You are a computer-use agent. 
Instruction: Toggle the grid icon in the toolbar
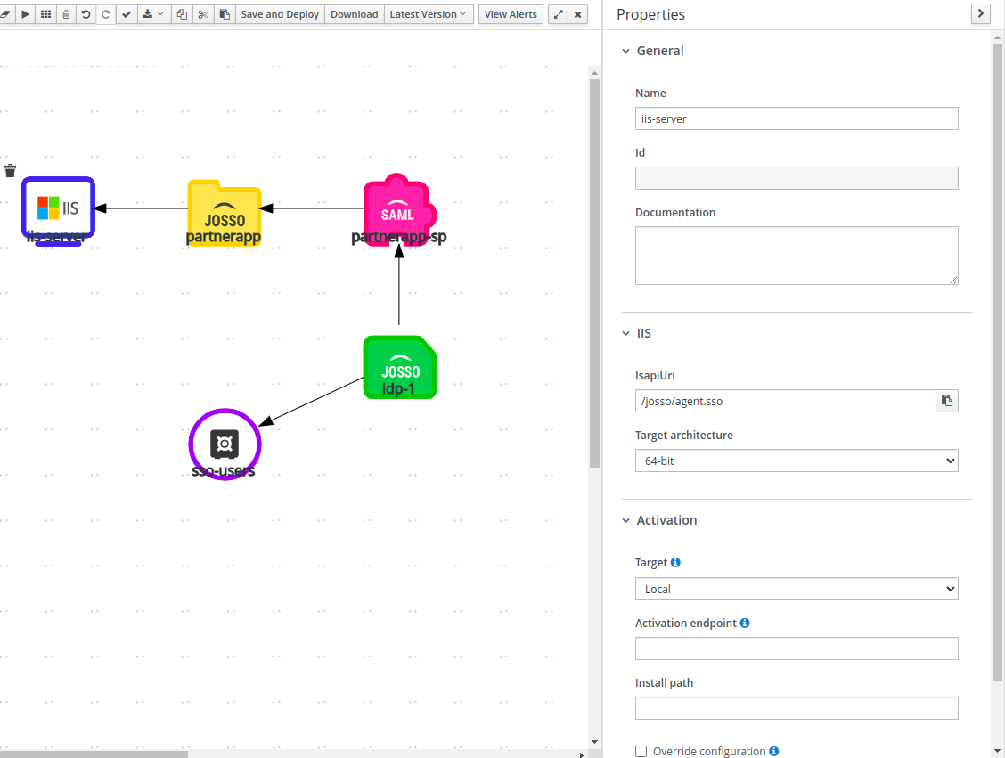45,14
